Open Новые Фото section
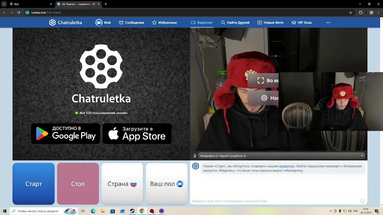383x215 pixels. (x=270, y=23)
